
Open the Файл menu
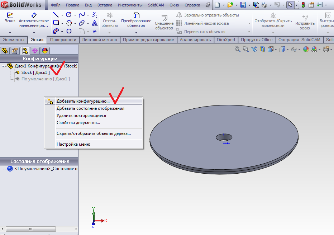tap(56, 5)
